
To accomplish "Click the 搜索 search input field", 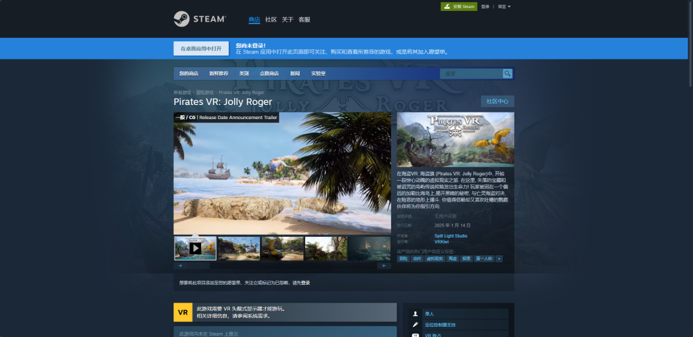I will tap(472, 74).
